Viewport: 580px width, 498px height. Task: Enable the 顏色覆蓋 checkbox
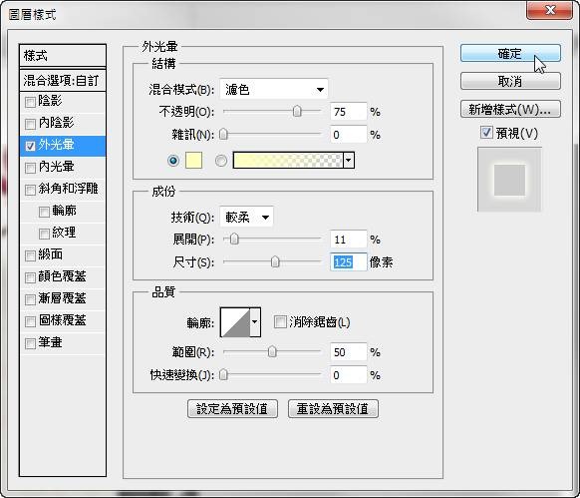point(30,277)
